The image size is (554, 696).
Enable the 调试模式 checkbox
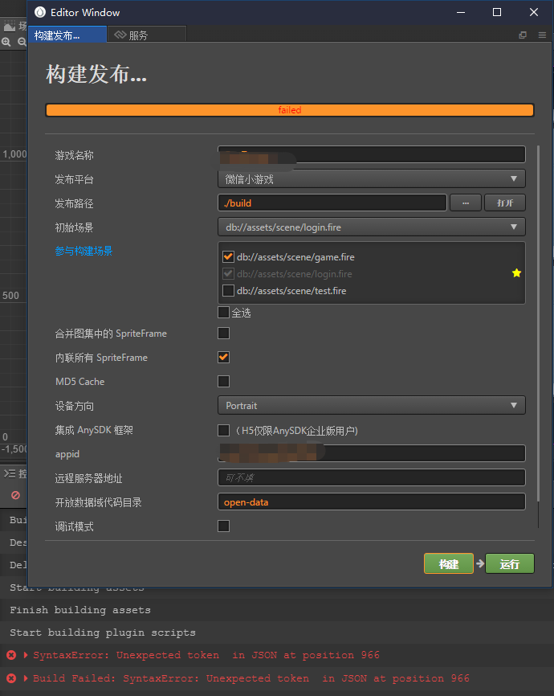pyautogui.click(x=223, y=526)
